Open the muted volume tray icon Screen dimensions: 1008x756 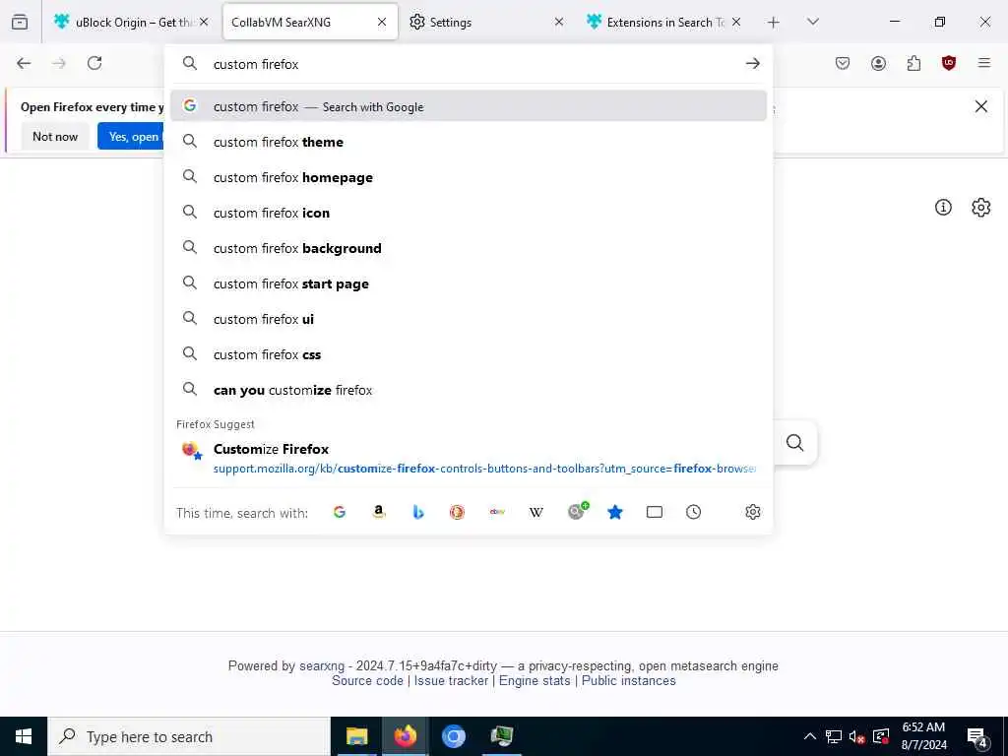tap(857, 736)
